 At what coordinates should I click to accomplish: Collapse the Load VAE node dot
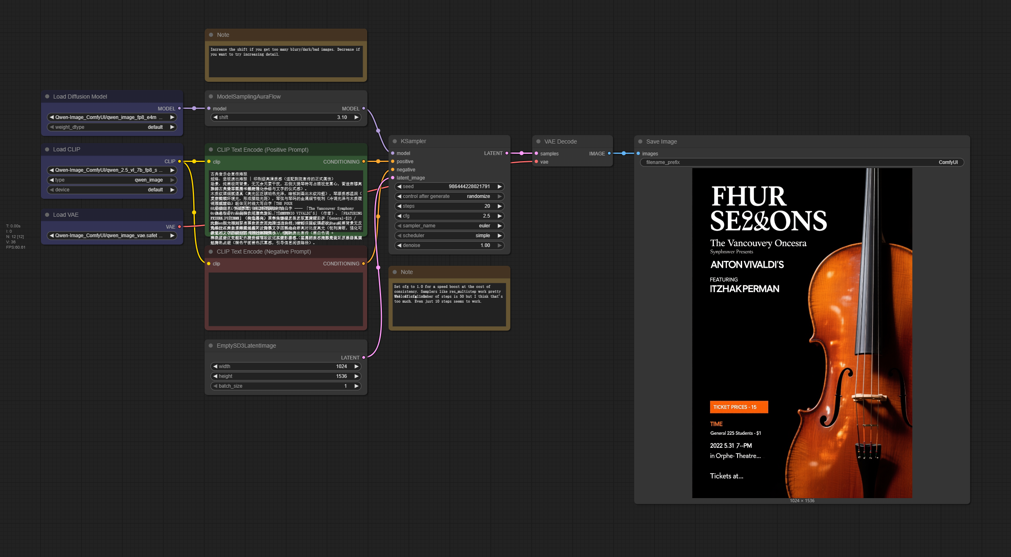pos(47,215)
